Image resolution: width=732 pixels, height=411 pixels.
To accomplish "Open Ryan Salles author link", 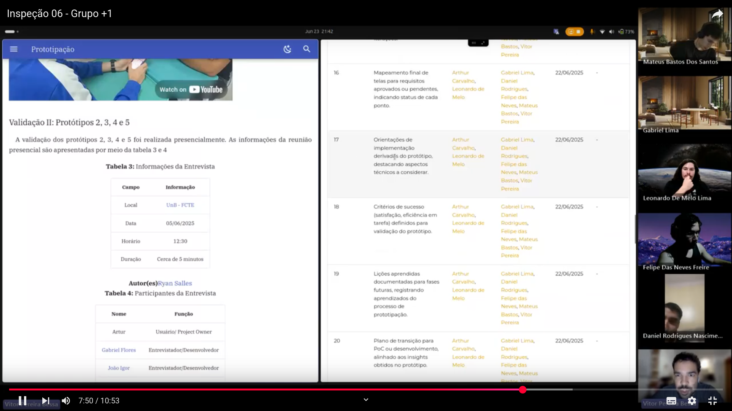I will point(175,283).
